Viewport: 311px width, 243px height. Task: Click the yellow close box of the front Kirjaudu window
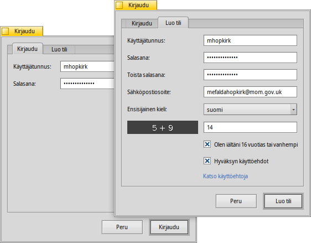(120, 6)
